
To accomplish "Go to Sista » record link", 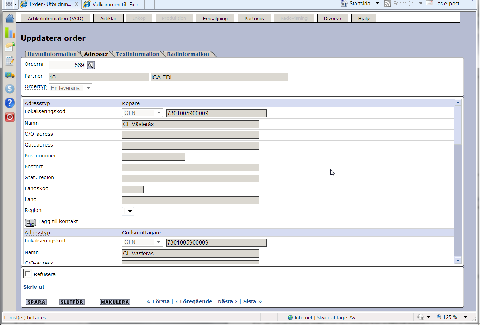I will [x=252, y=301].
